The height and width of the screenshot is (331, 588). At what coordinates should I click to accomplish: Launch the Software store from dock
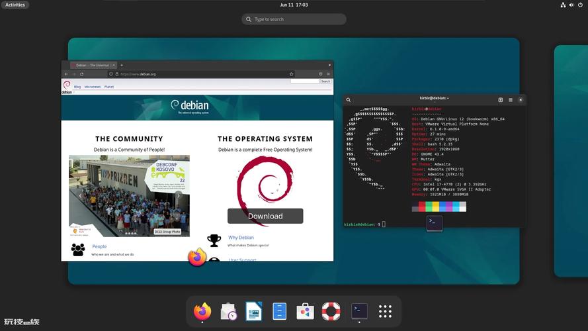point(305,311)
